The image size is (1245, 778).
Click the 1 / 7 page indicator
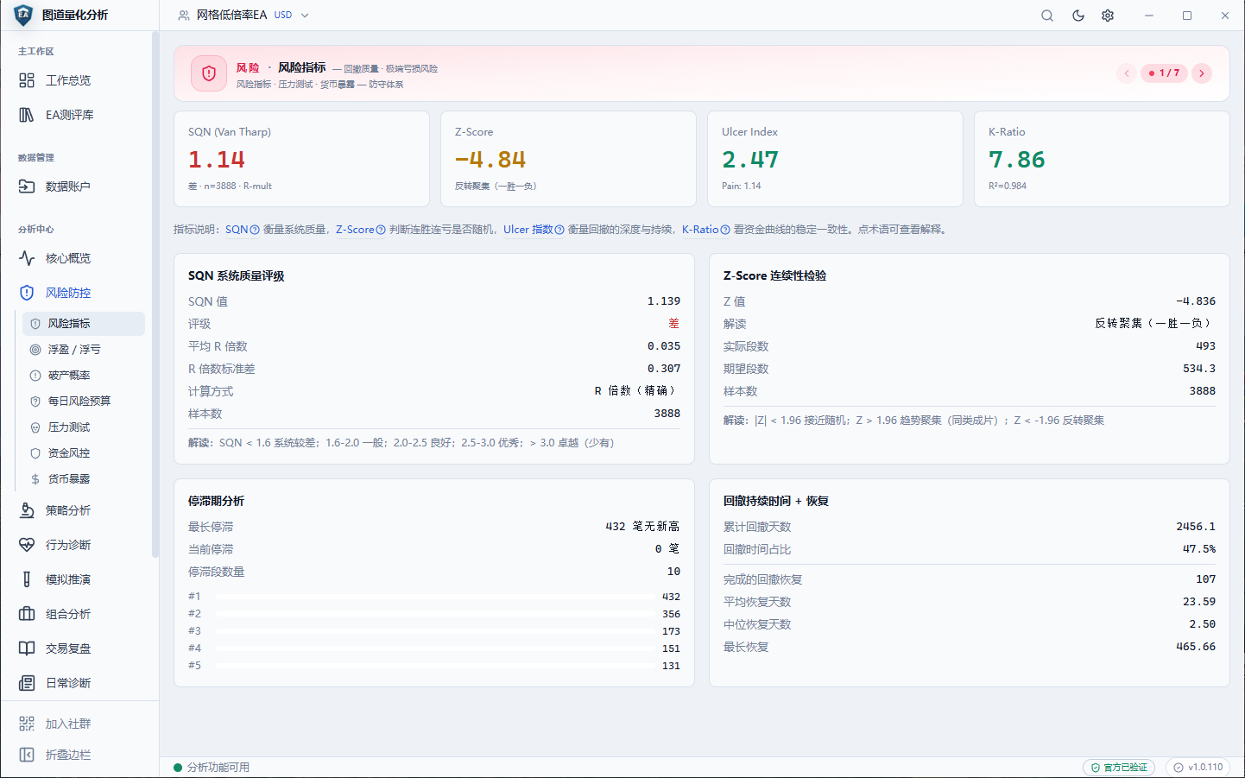(x=1165, y=73)
